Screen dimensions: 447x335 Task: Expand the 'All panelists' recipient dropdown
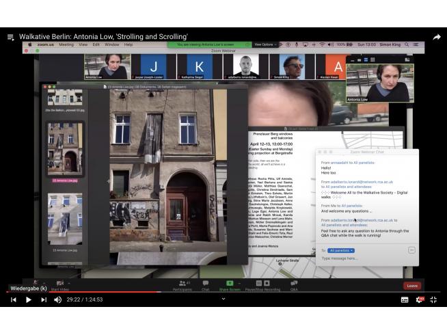[341, 250]
